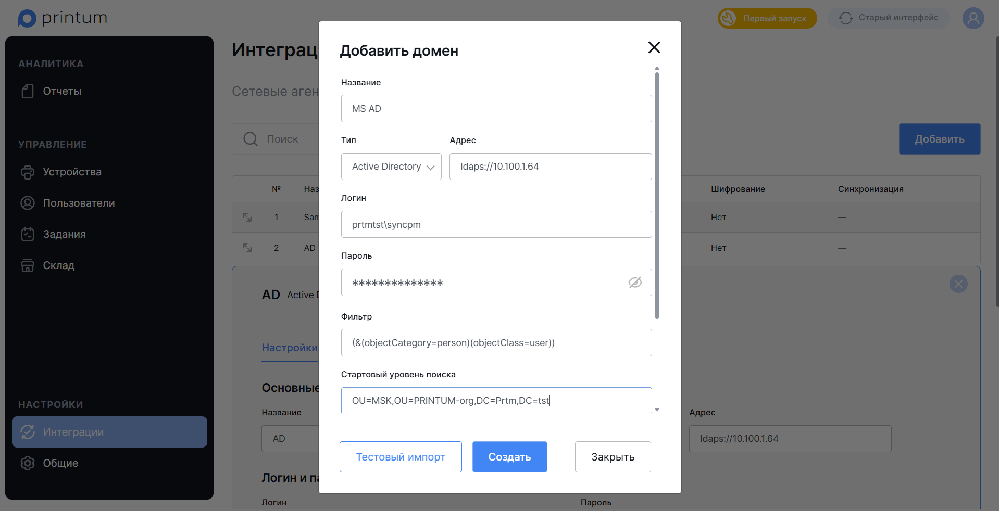Click the Создать button
Screen dimensions: 999x511
(509, 457)
